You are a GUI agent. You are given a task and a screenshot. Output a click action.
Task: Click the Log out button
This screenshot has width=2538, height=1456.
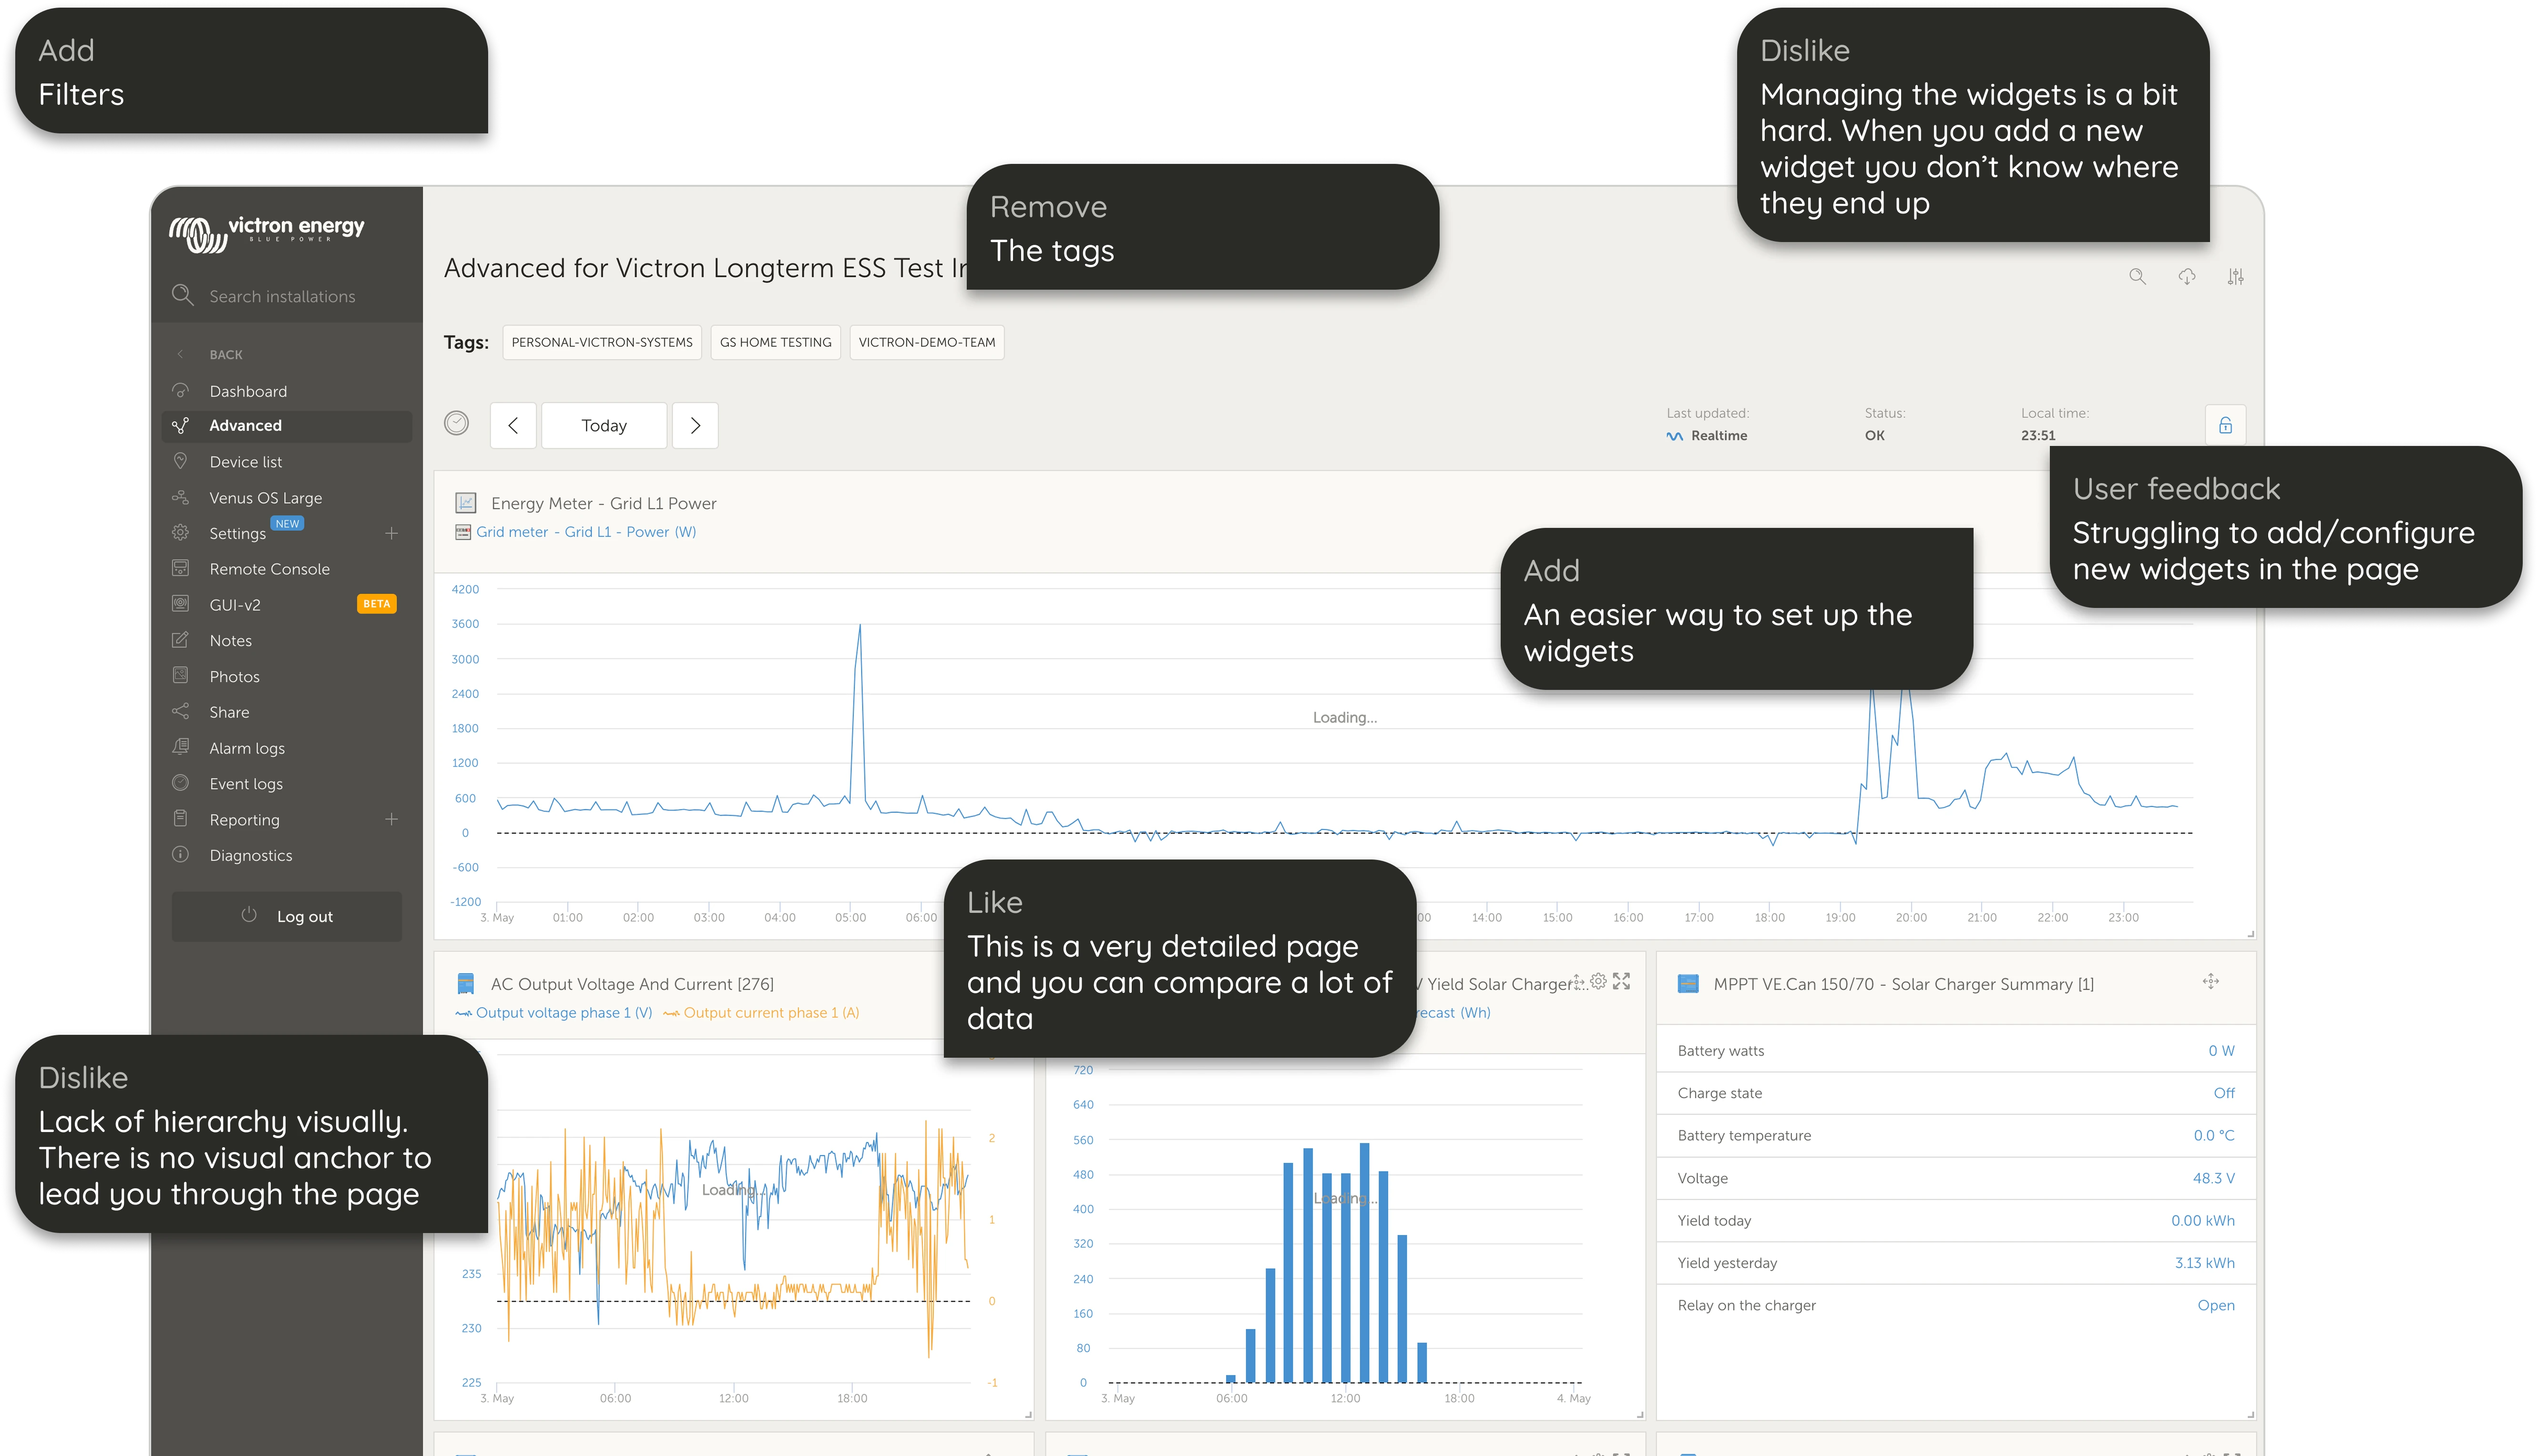[286, 916]
